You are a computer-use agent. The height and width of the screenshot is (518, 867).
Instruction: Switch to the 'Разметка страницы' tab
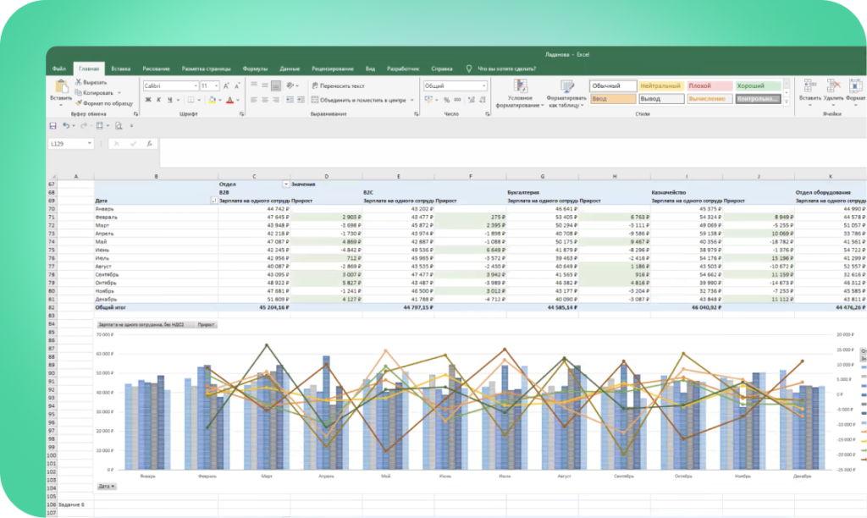[207, 69]
